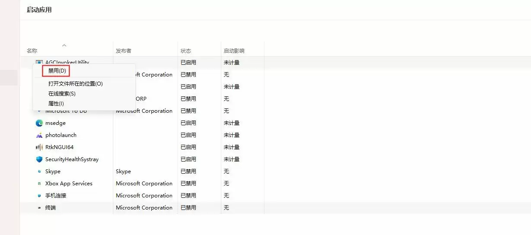Image resolution: width=531 pixels, height=235 pixels.
Task: Select the msedge row name
Action: tap(55, 123)
